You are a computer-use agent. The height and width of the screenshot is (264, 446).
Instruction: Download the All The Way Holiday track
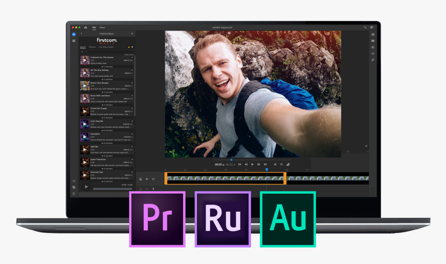point(132,70)
